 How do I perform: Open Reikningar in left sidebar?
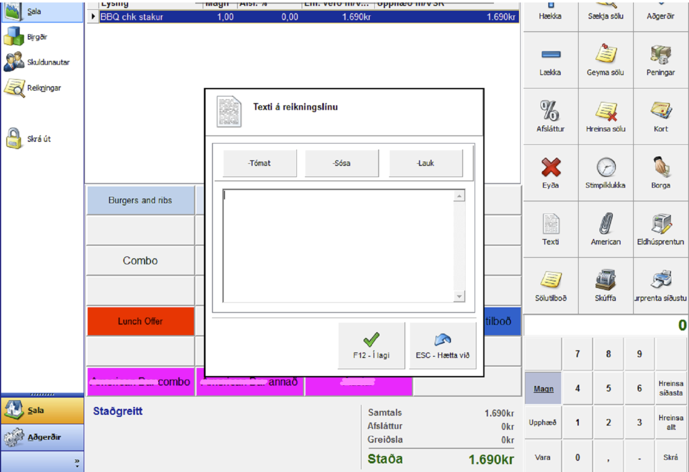click(x=15, y=88)
